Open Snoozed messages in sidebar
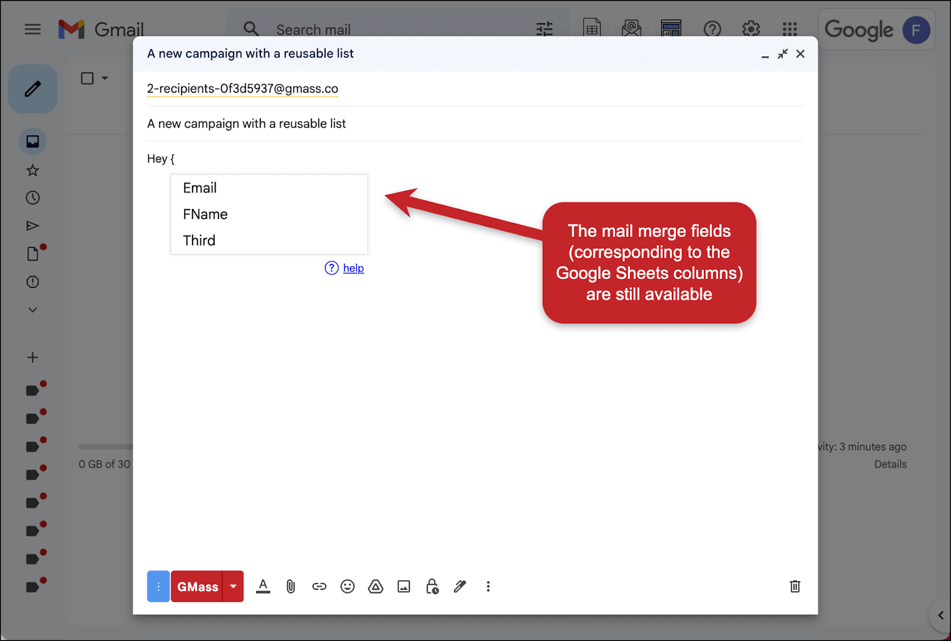The image size is (951, 641). (x=33, y=198)
